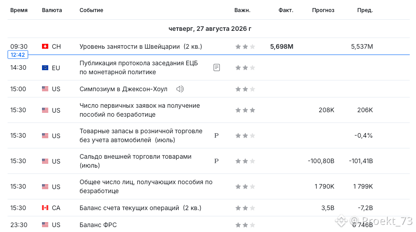This screenshot has width=416, height=232.
Task: Click the stars in Публикация протокола ЕЦБ row
Action: pyautogui.click(x=245, y=67)
